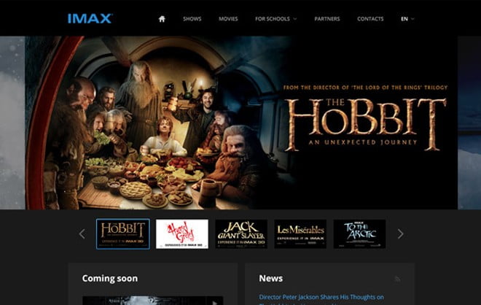Open the RSS feed icon beside News
This screenshot has height=305, width=481.
pos(397,279)
